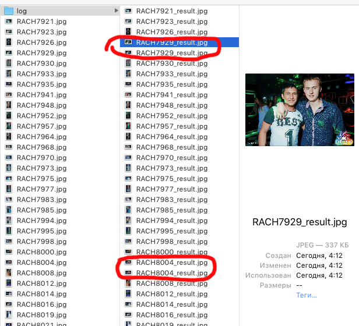Image resolution: width=359 pixels, height=326 pixels.
Task: Click the nightclub photo preview thumbnail
Action: tap(300, 110)
